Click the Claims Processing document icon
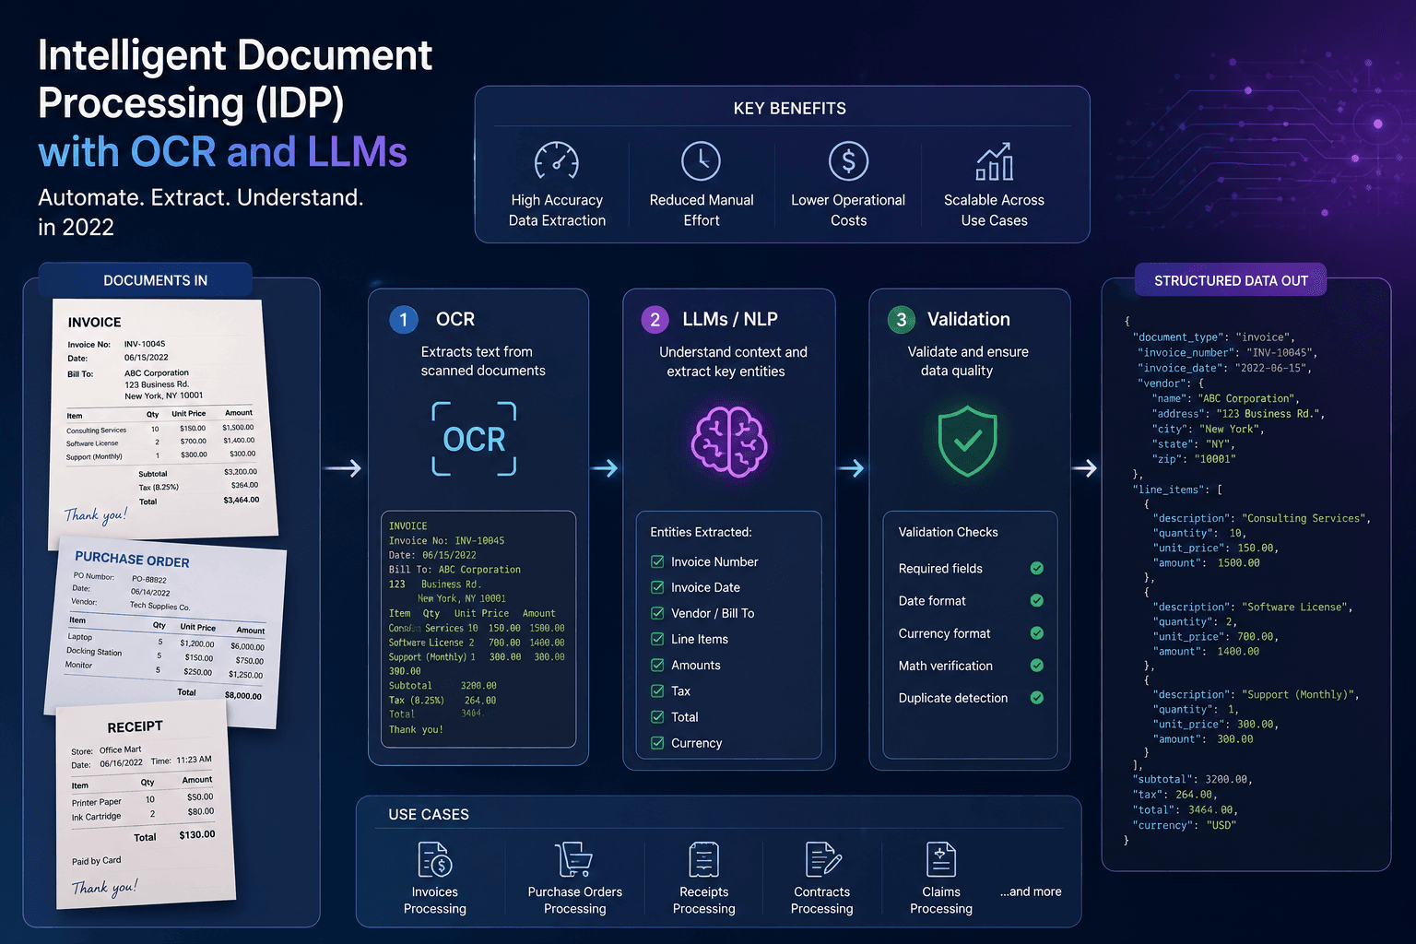The height and width of the screenshot is (944, 1416). [940, 859]
